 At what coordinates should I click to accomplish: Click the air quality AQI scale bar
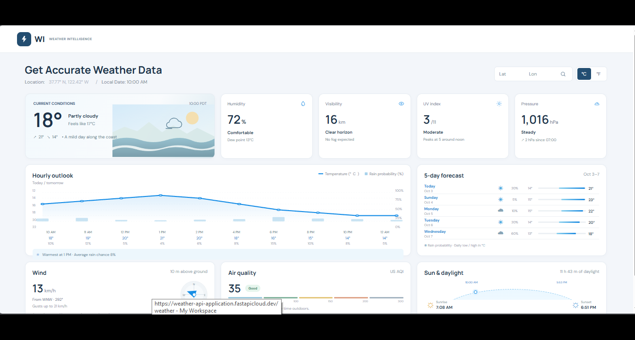tap(316, 297)
